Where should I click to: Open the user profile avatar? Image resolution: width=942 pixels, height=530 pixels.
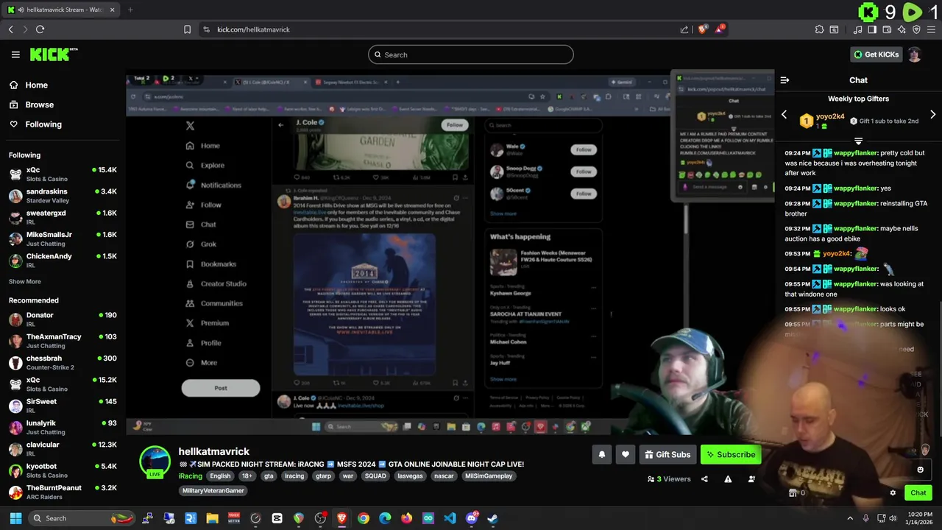tap(914, 54)
